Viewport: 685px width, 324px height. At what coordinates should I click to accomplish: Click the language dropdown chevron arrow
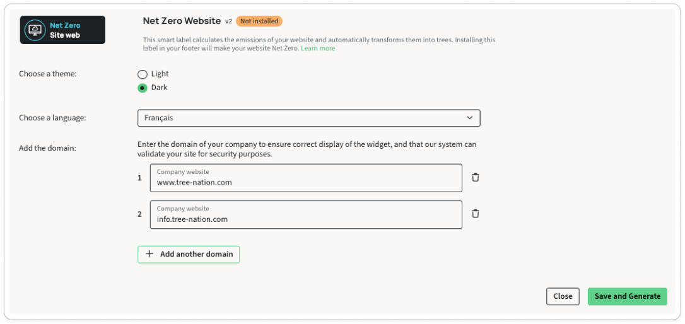tap(469, 118)
